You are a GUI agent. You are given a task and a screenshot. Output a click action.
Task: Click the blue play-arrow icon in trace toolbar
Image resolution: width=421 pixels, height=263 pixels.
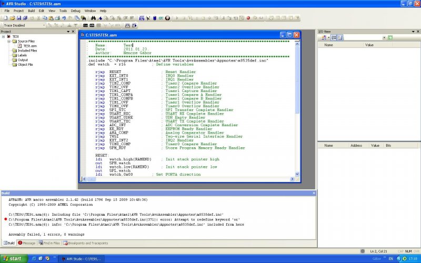[134, 25]
